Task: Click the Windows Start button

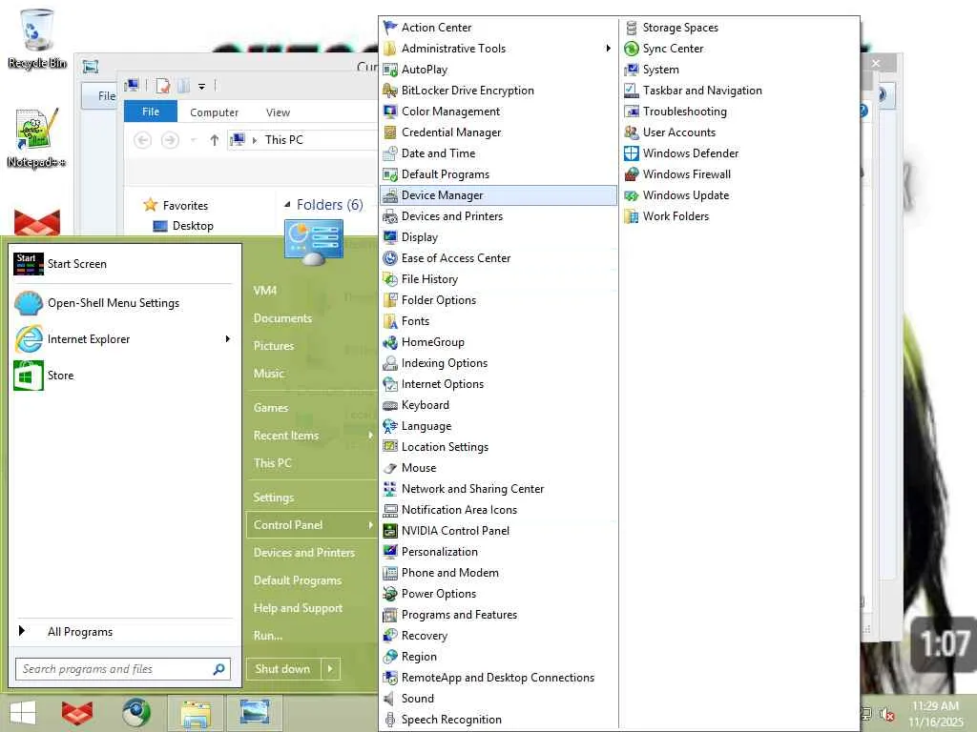Action: click(23, 713)
